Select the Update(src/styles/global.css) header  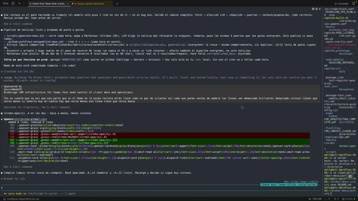tap(25, 119)
